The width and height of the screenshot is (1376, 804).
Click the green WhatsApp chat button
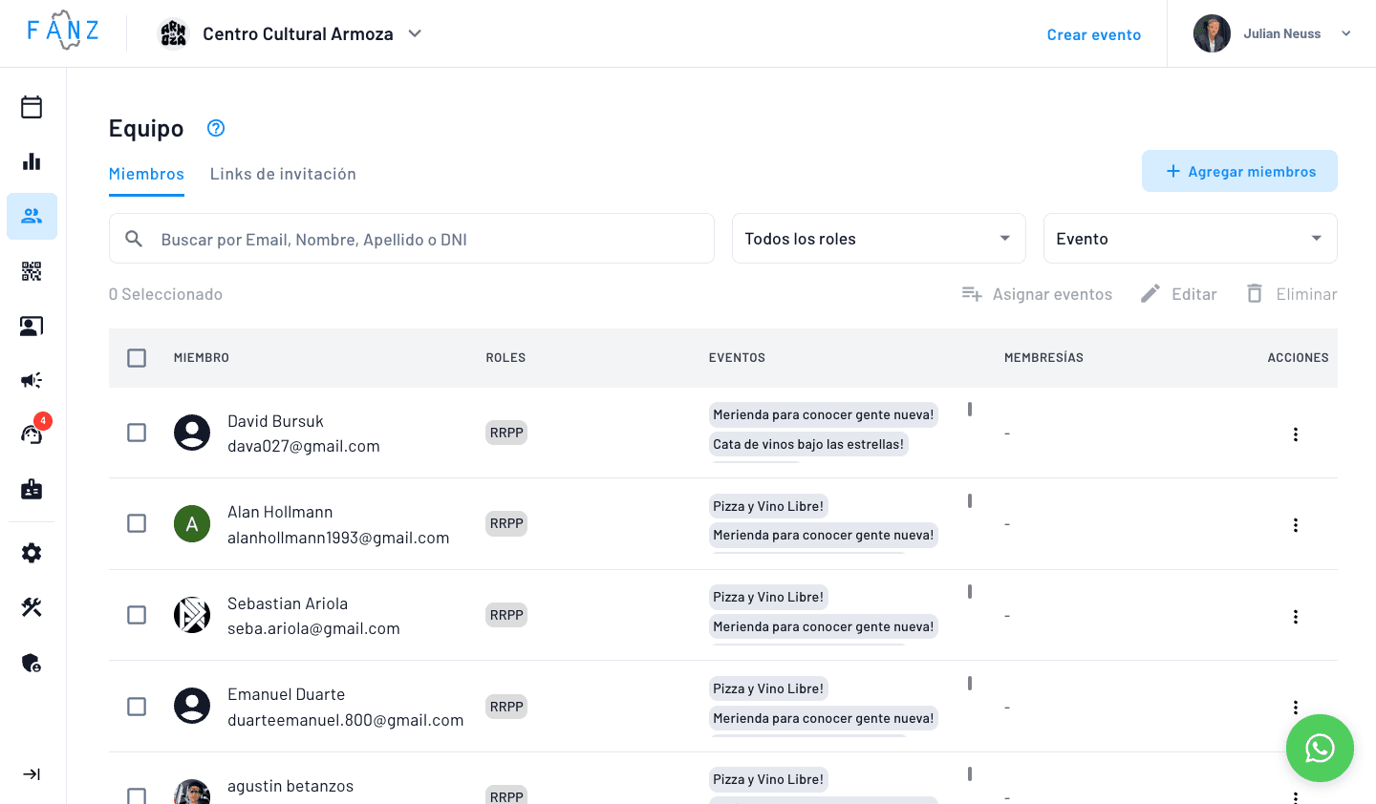point(1320,748)
